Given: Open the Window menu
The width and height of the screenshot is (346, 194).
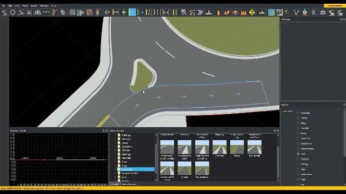Looking at the screenshot, I should click(44, 6).
